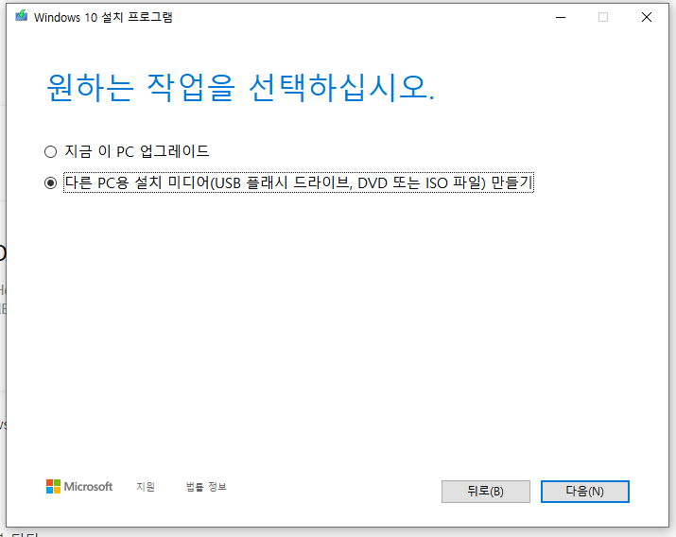
Task: Select the '다른 PC용 설치 미디어' radio button
Action: (x=50, y=183)
